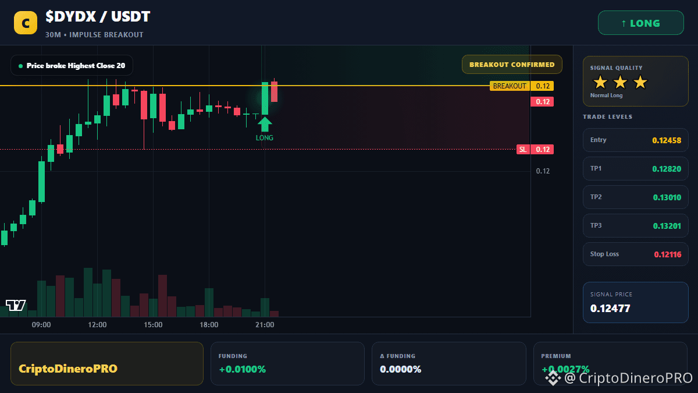Click the yellow C coin logo icon
This screenshot has height=393, width=698.
pos(26,23)
